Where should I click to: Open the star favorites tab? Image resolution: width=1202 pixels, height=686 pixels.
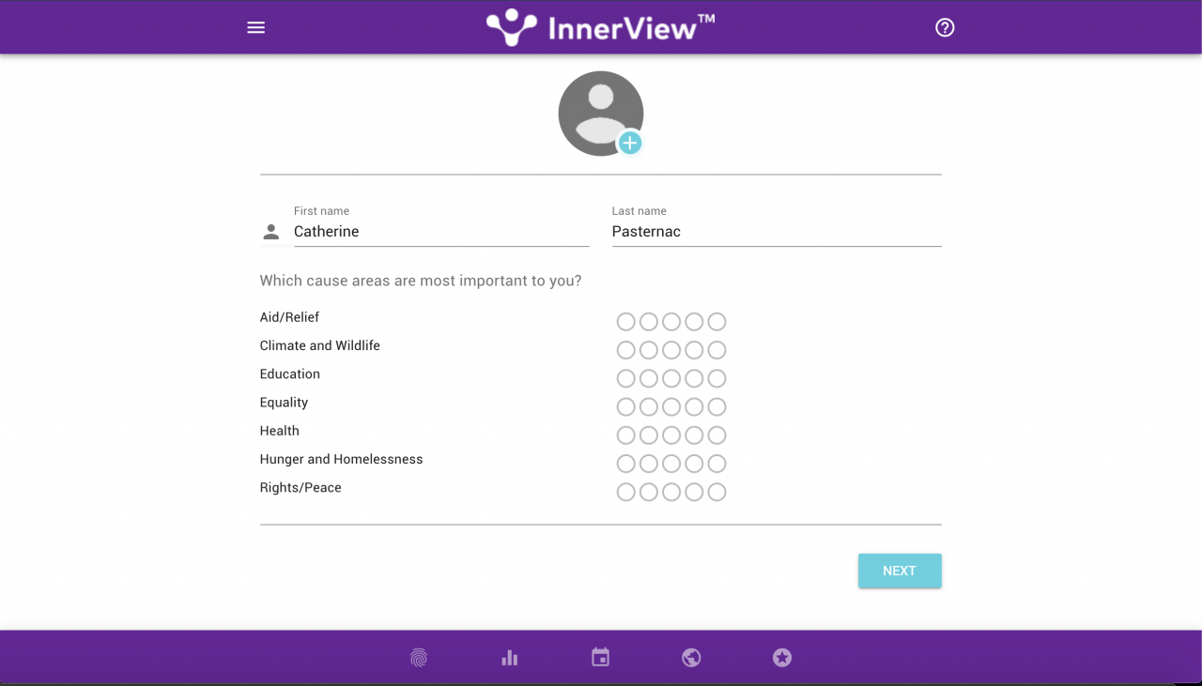pos(782,658)
